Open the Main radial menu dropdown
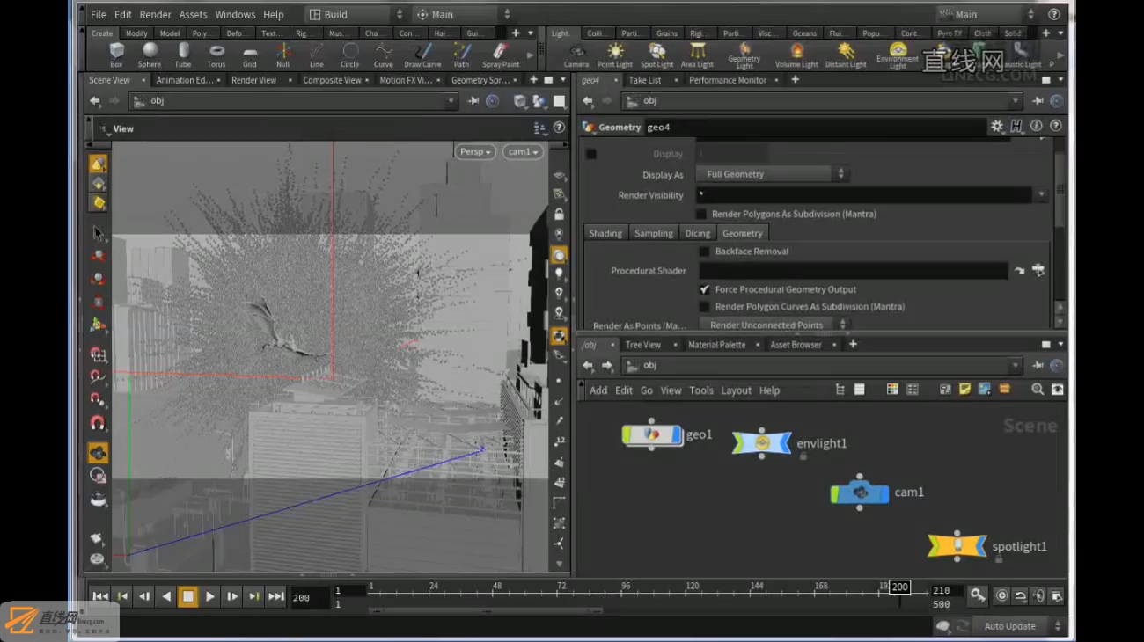Viewport: 1144px width, 642px height. tap(462, 14)
